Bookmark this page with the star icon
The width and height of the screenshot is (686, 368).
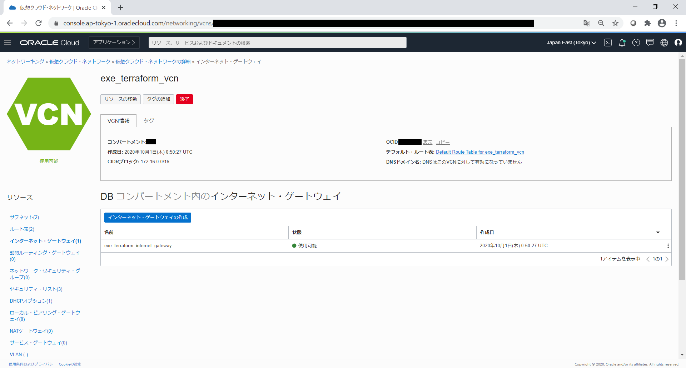click(x=615, y=23)
